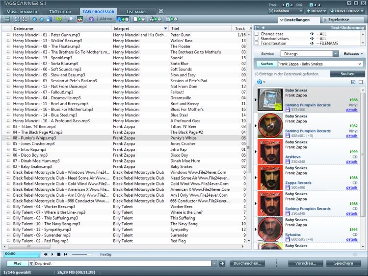Tick the Standard values checkbox

coord(257,38)
